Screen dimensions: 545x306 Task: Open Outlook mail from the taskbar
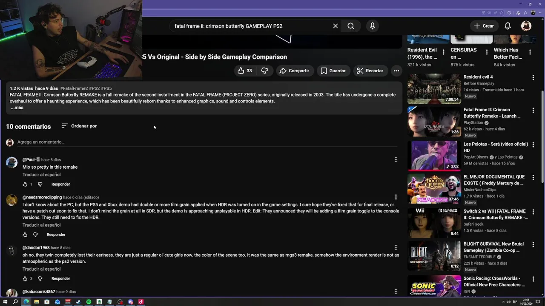click(57, 302)
